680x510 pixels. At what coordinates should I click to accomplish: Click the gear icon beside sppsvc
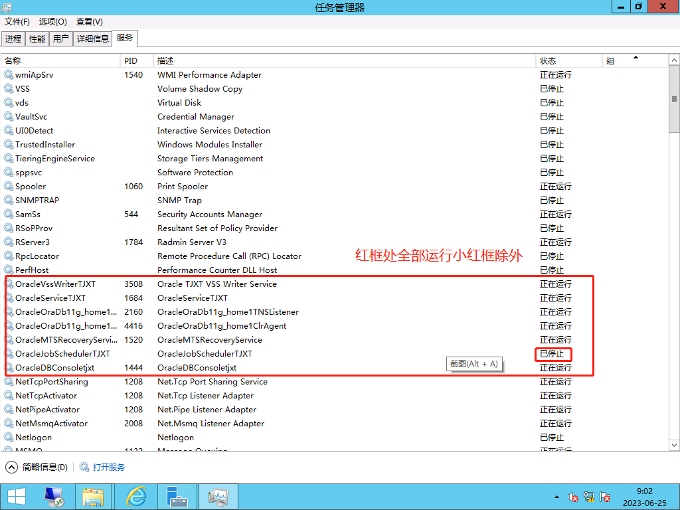[x=8, y=172]
